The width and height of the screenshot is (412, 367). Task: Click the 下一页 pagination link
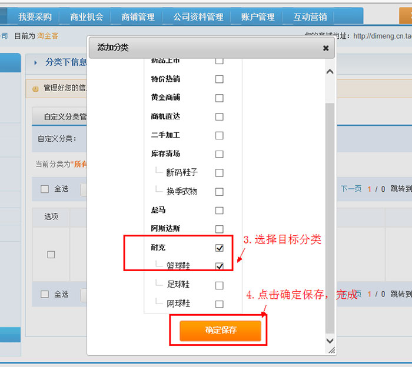tap(351, 189)
